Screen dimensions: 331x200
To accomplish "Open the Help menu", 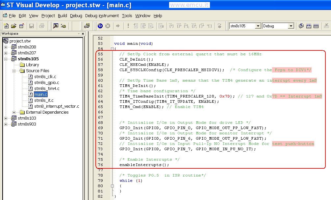I will coord(158,15).
